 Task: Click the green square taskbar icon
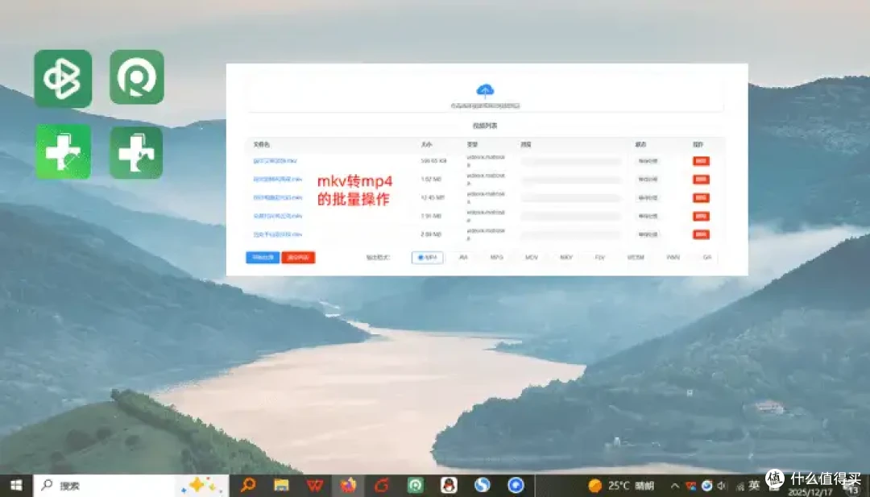(415, 486)
